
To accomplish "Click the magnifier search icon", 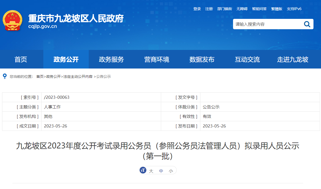I will pyautogui.click(x=307, y=24).
